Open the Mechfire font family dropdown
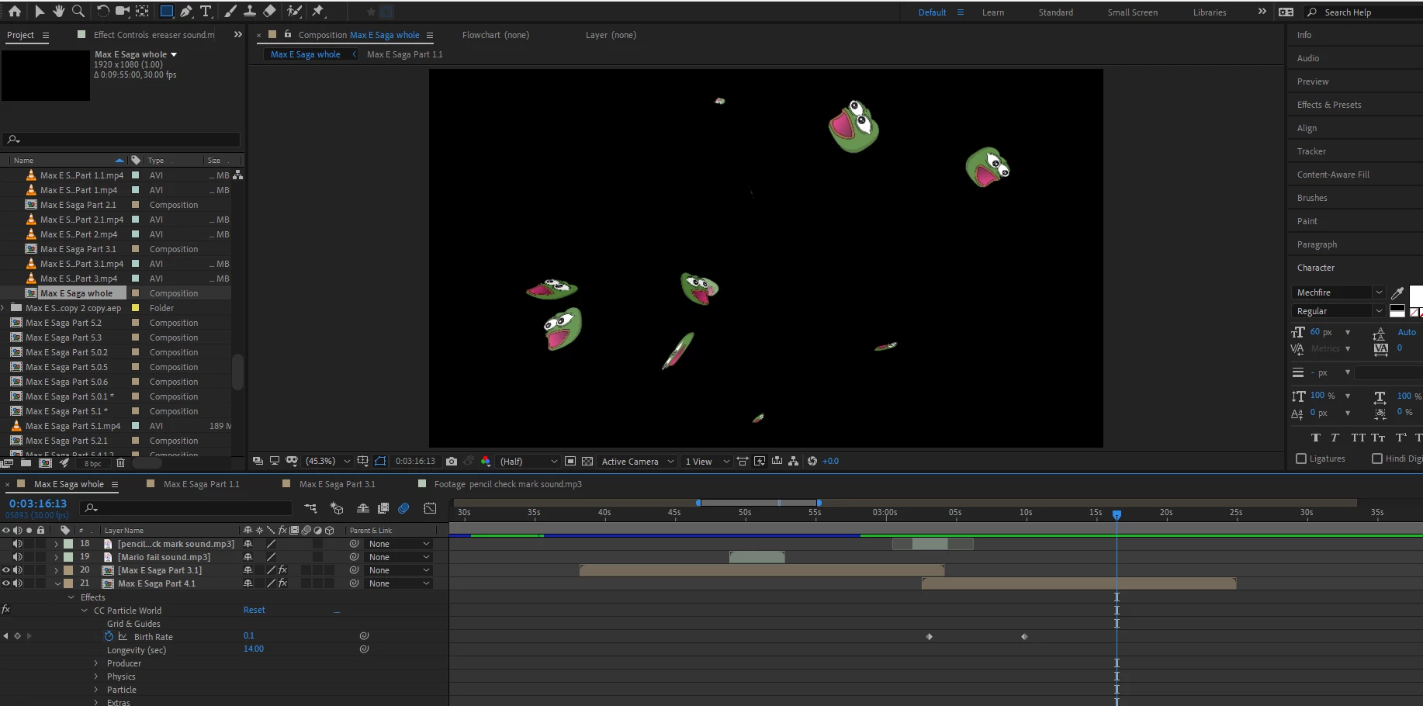The width and height of the screenshot is (1423, 706). (1338, 292)
